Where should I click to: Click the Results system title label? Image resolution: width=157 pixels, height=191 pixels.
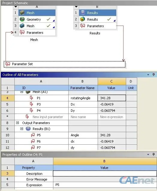point(95,33)
